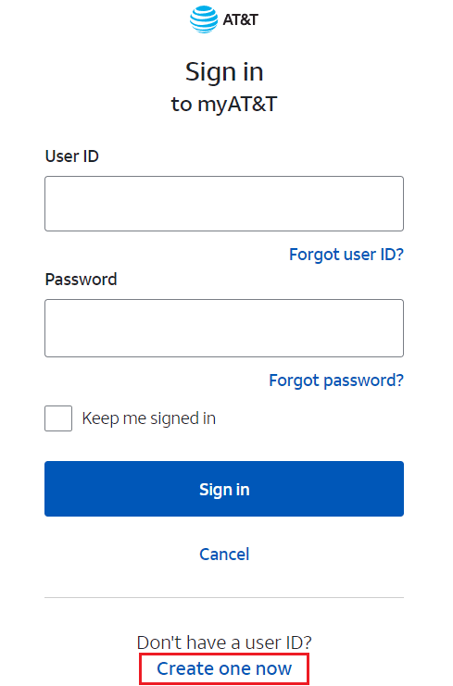Screen dimensions: 453x686
Task: Focus the User ID text field
Action: [224, 204]
